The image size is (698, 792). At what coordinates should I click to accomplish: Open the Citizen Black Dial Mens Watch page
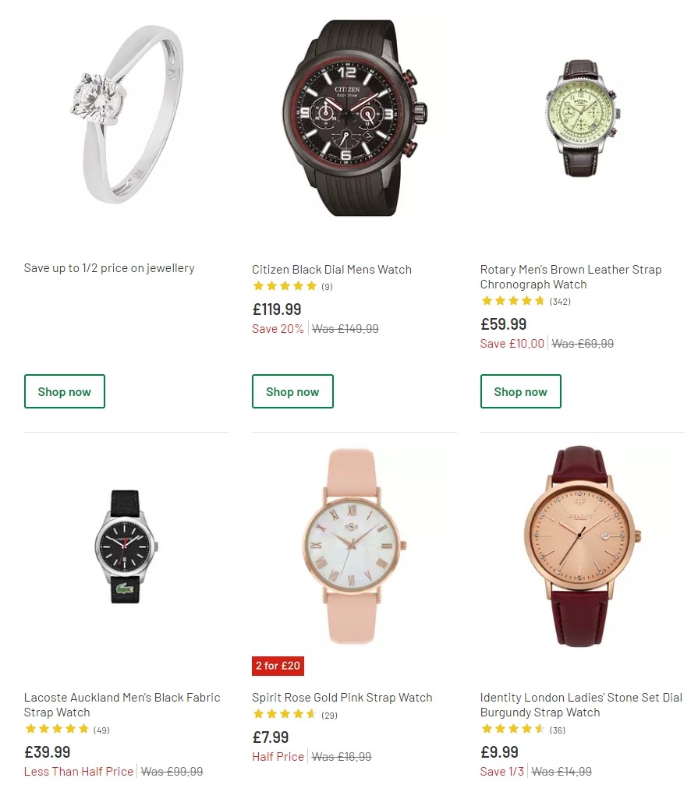coord(331,269)
